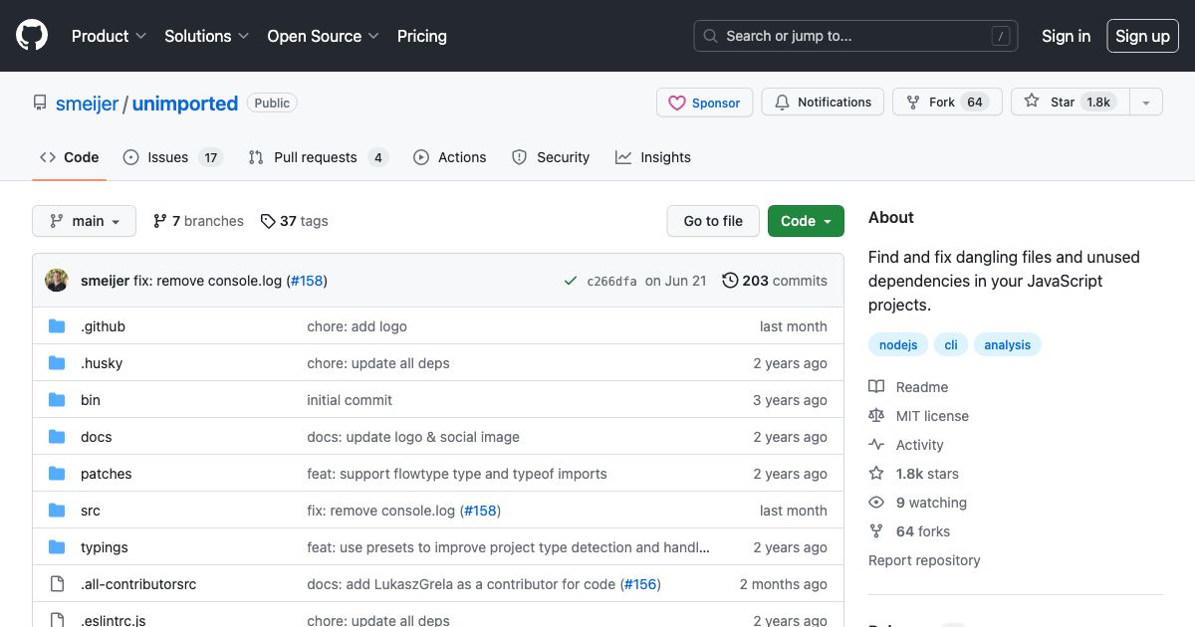Viewport: 1195px width, 627px height.
Task: Click the branch icon next to 7 branches
Action: [x=161, y=221]
